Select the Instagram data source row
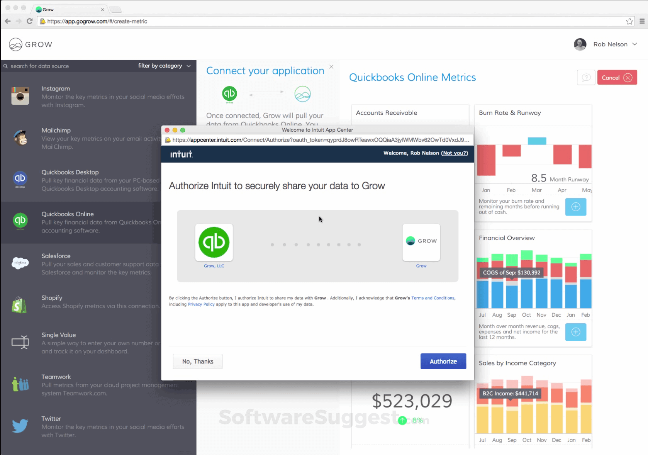 point(98,96)
